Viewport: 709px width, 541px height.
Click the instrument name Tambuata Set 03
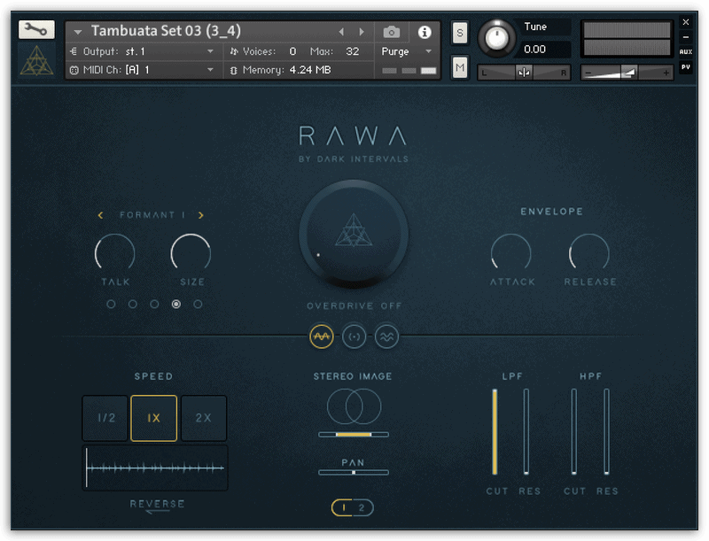coord(166,31)
